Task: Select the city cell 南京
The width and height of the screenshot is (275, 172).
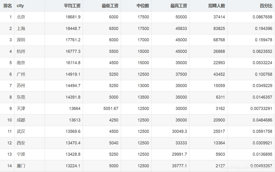Action: click(x=21, y=63)
